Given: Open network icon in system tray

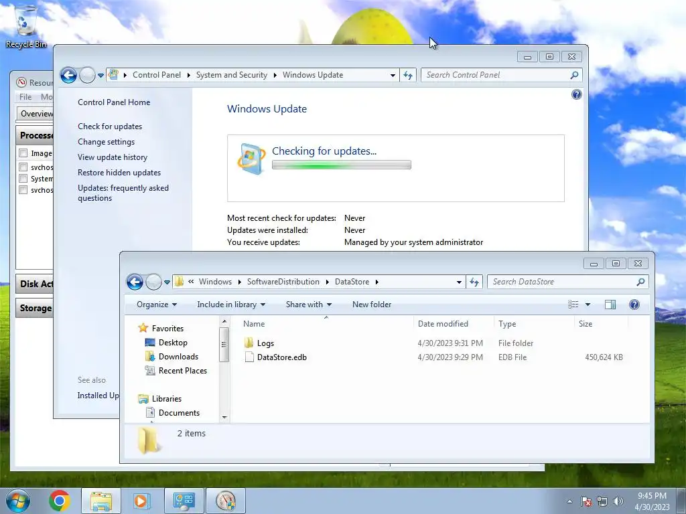Looking at the screenshot, I should pos(602,502).
